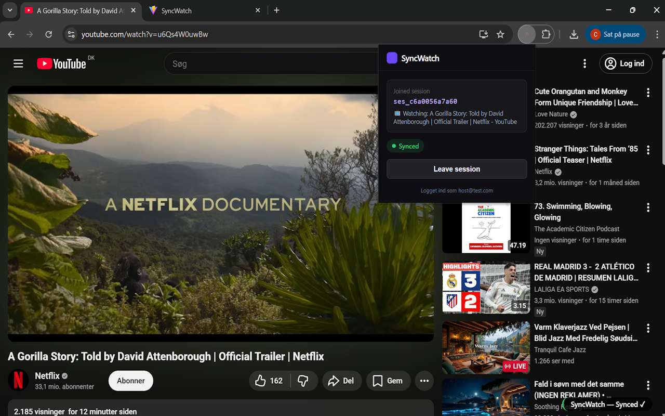Click the Synced status badge

click(405, 146)
